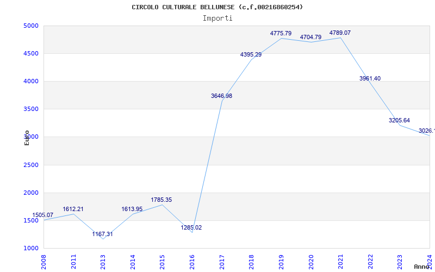The width and height of the screenshot is (435, 272).
Task: Select the 3205.64 data label
Action: click(x=399, y=120)
